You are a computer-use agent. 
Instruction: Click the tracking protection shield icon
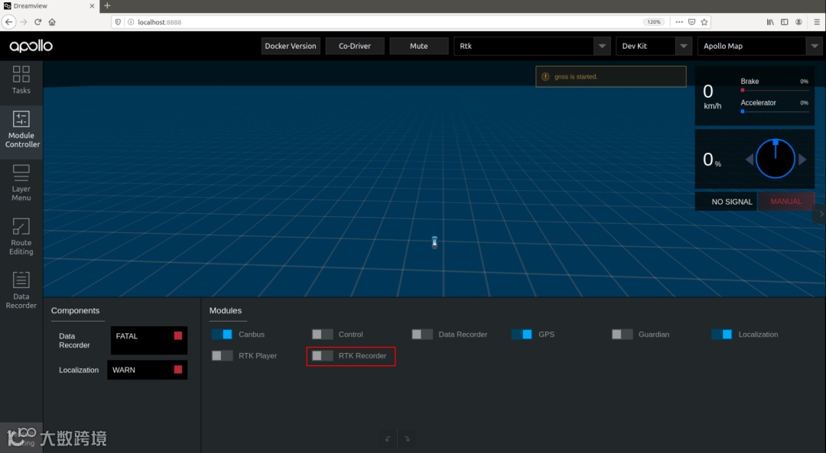coord(118,22)
